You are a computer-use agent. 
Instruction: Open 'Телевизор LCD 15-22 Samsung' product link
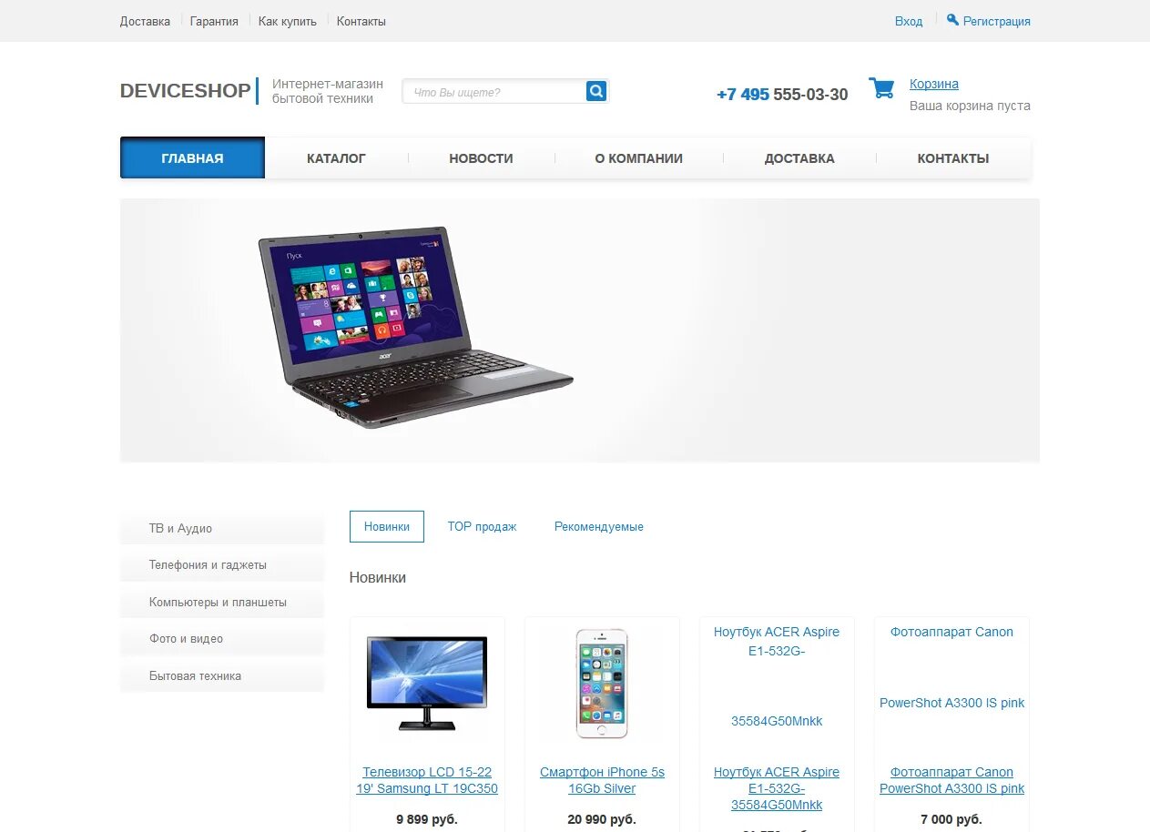pyautogui.click(x=427, y=780)
